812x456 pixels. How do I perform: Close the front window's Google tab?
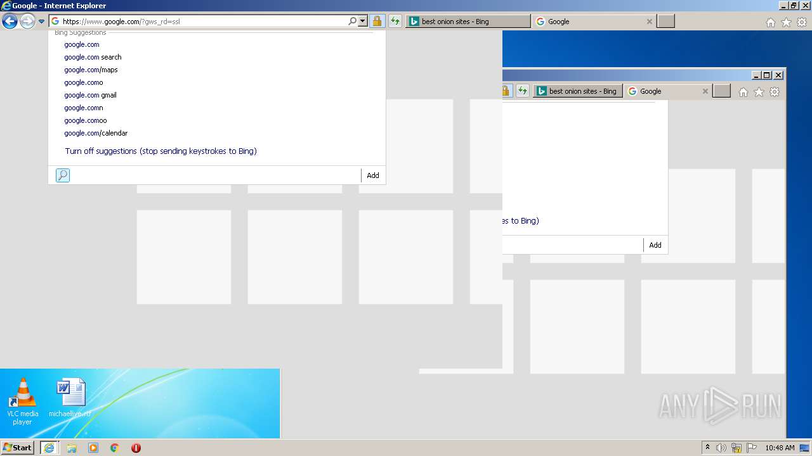tap(650, 22)
